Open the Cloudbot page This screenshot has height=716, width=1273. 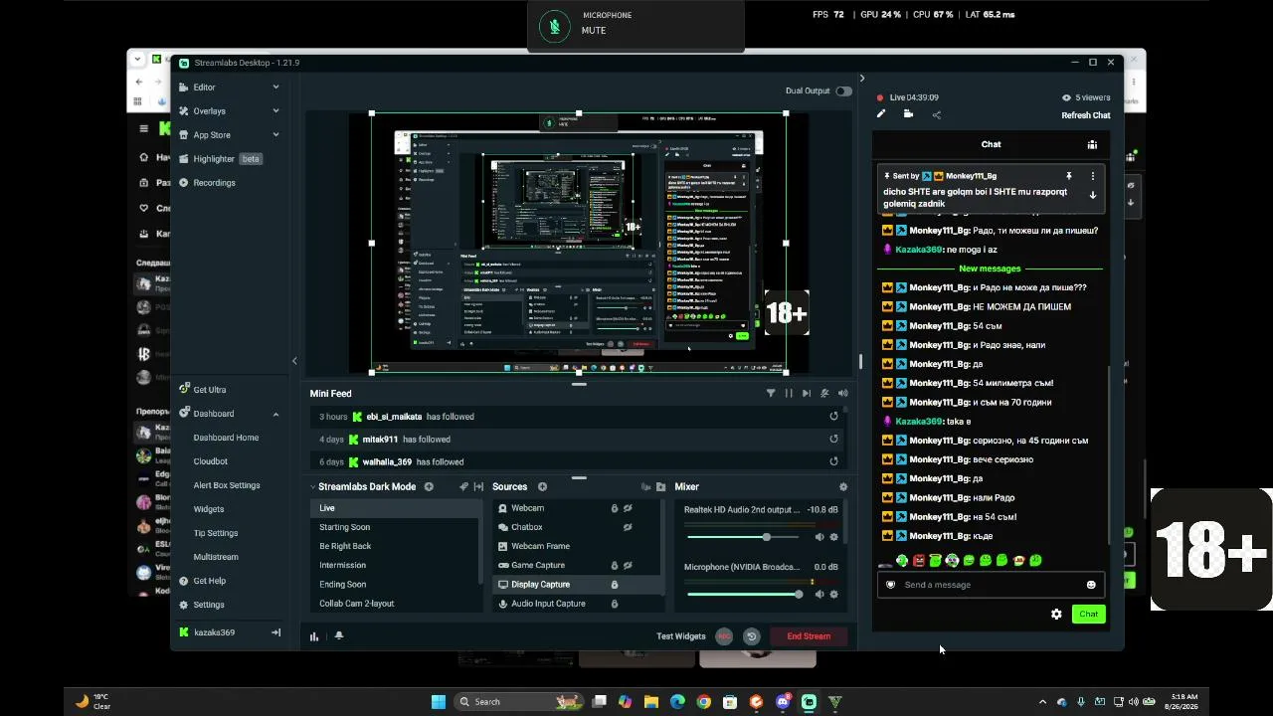click(211, 461)
